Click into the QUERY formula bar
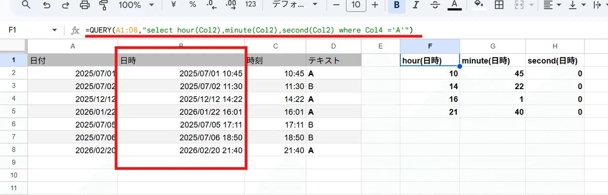608x195 pixels. [x=345, y=30]
